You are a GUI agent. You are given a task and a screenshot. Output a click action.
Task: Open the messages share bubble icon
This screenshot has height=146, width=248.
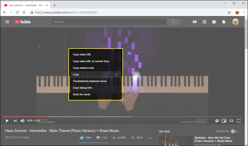(x=214, y=22)
